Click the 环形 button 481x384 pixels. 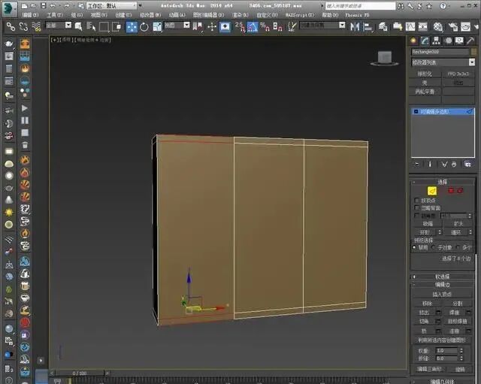pos(425,232)
